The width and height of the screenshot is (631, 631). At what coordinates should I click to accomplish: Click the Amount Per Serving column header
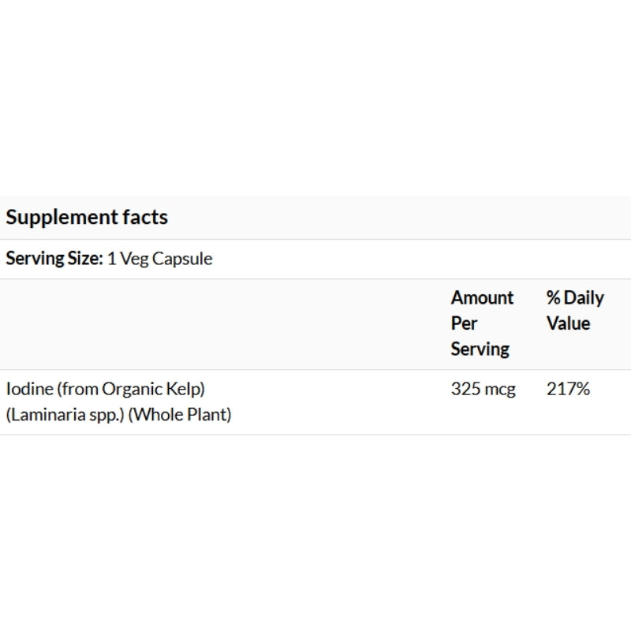coord(482,323)
